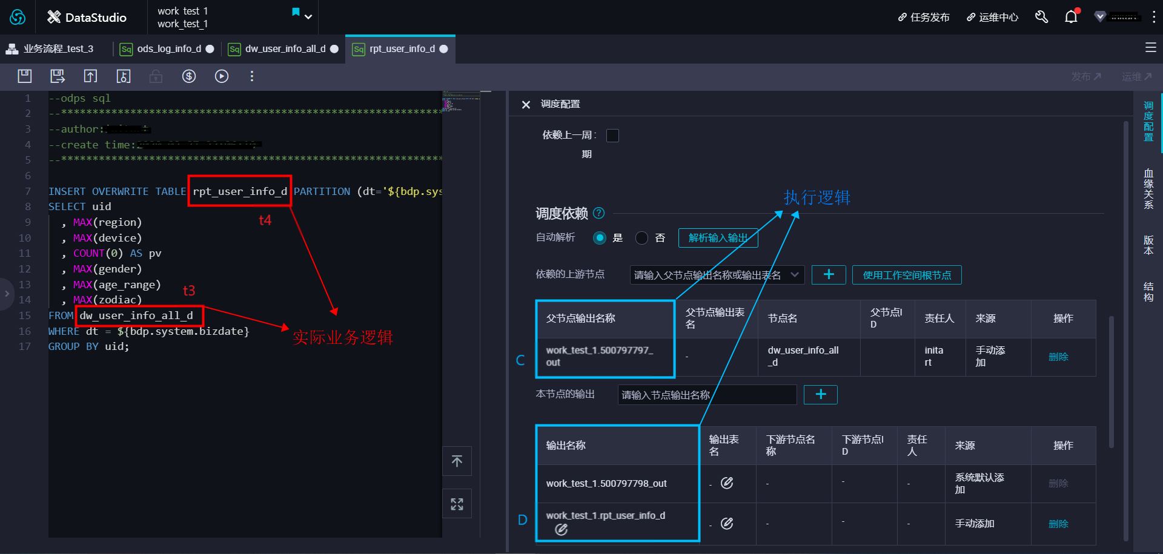The width and height of the screenshot is (1163, 554).
Task: Click the 调度依赖 help question icon
Action: click(598, 213)
